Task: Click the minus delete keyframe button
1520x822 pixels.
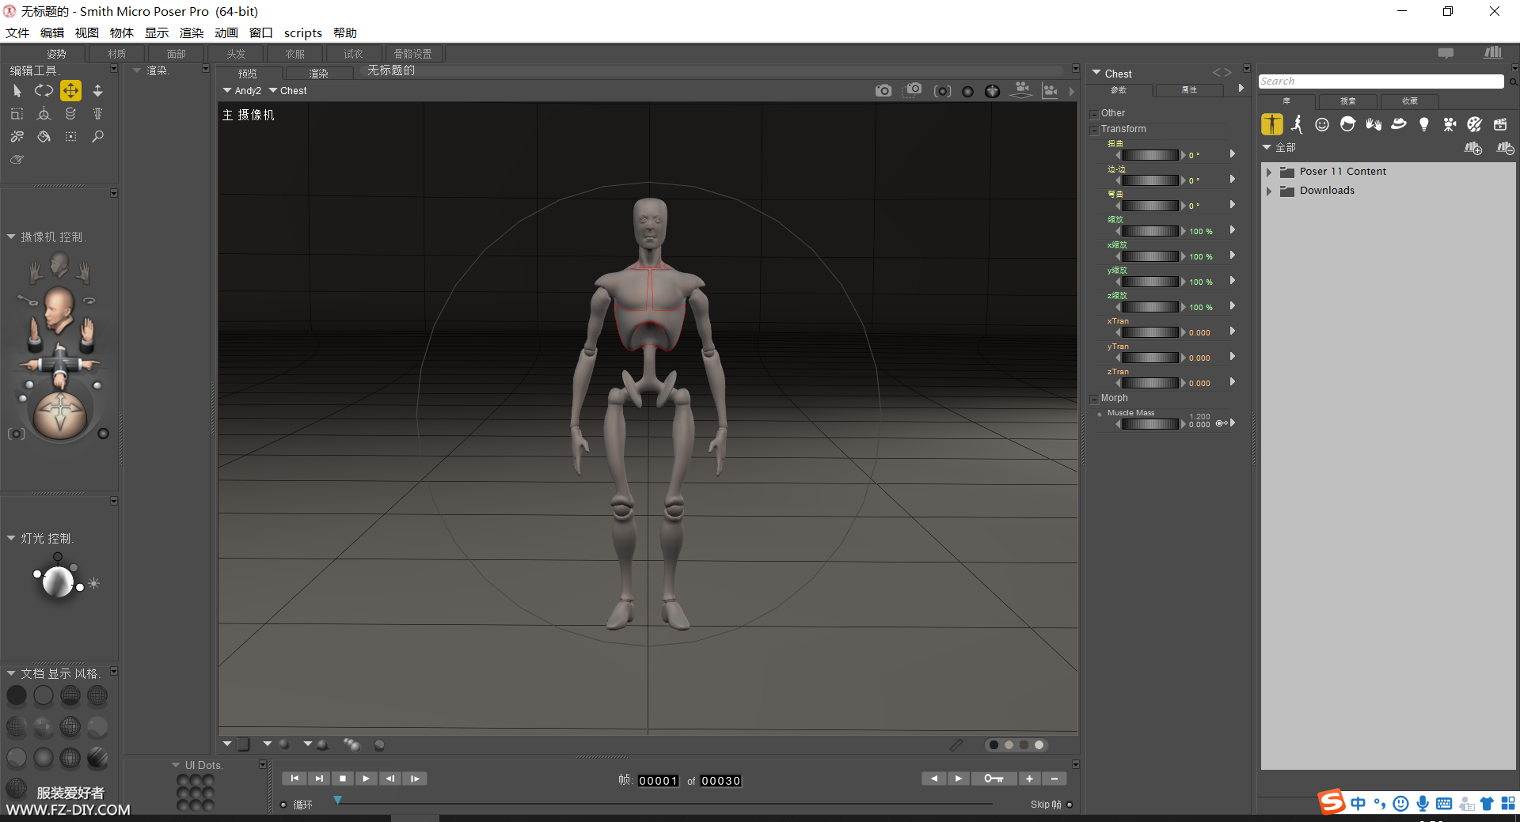Action: click(x=1054, y=778)
